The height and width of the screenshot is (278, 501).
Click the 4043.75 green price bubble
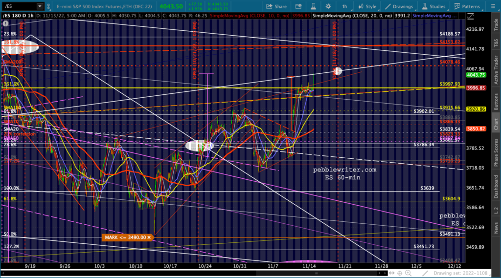pos(476,75)
